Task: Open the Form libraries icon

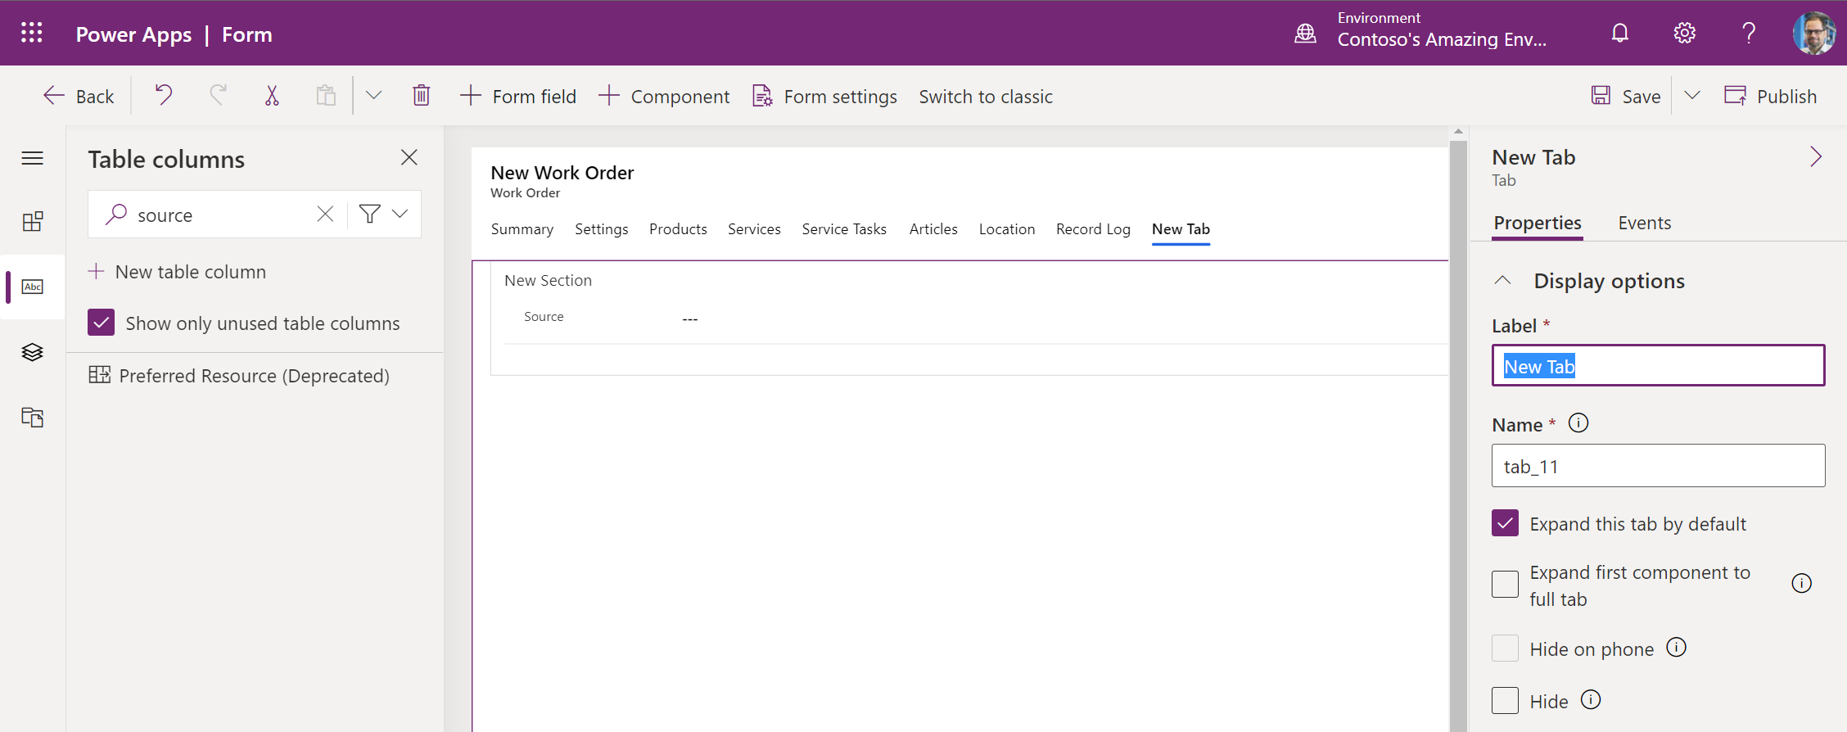Action: 33,418
